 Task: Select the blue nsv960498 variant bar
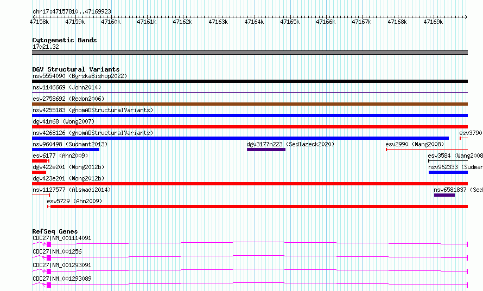pyautogui.click(x=66, y=150)
